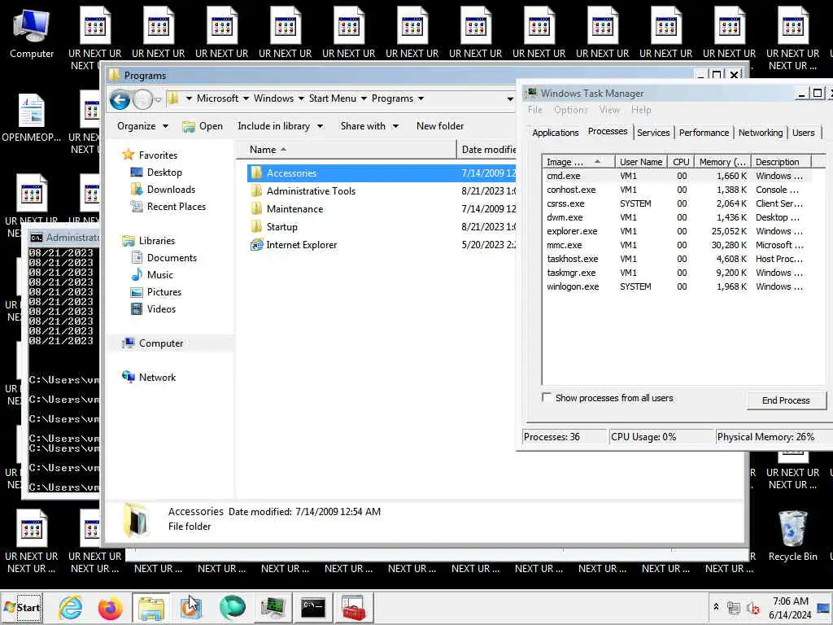Click the Show Desktop button in the tray
Image resolution: width=833 pixels, height=625 pixels.
[x=824, y=607]
